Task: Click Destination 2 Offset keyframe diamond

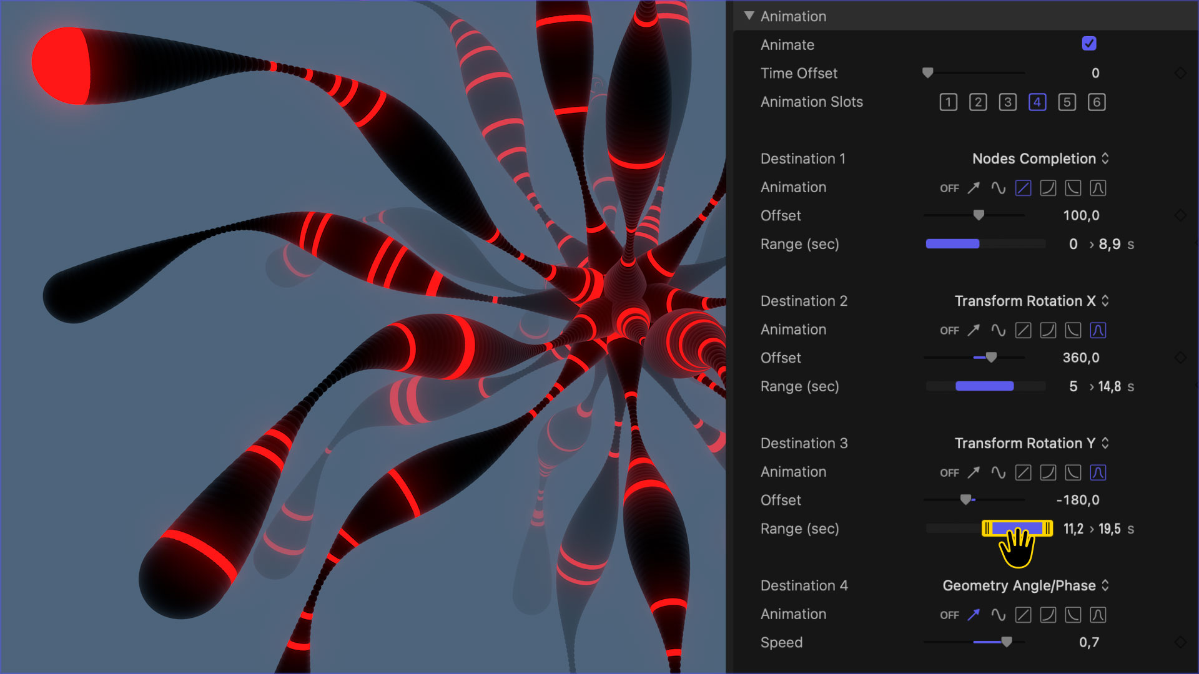Action: point(1180,358)
